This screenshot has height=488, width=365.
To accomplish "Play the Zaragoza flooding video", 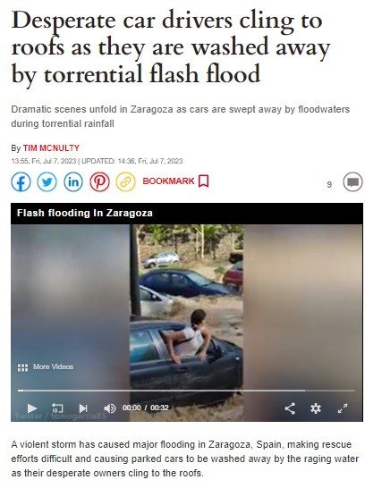I will pos(32,408).
